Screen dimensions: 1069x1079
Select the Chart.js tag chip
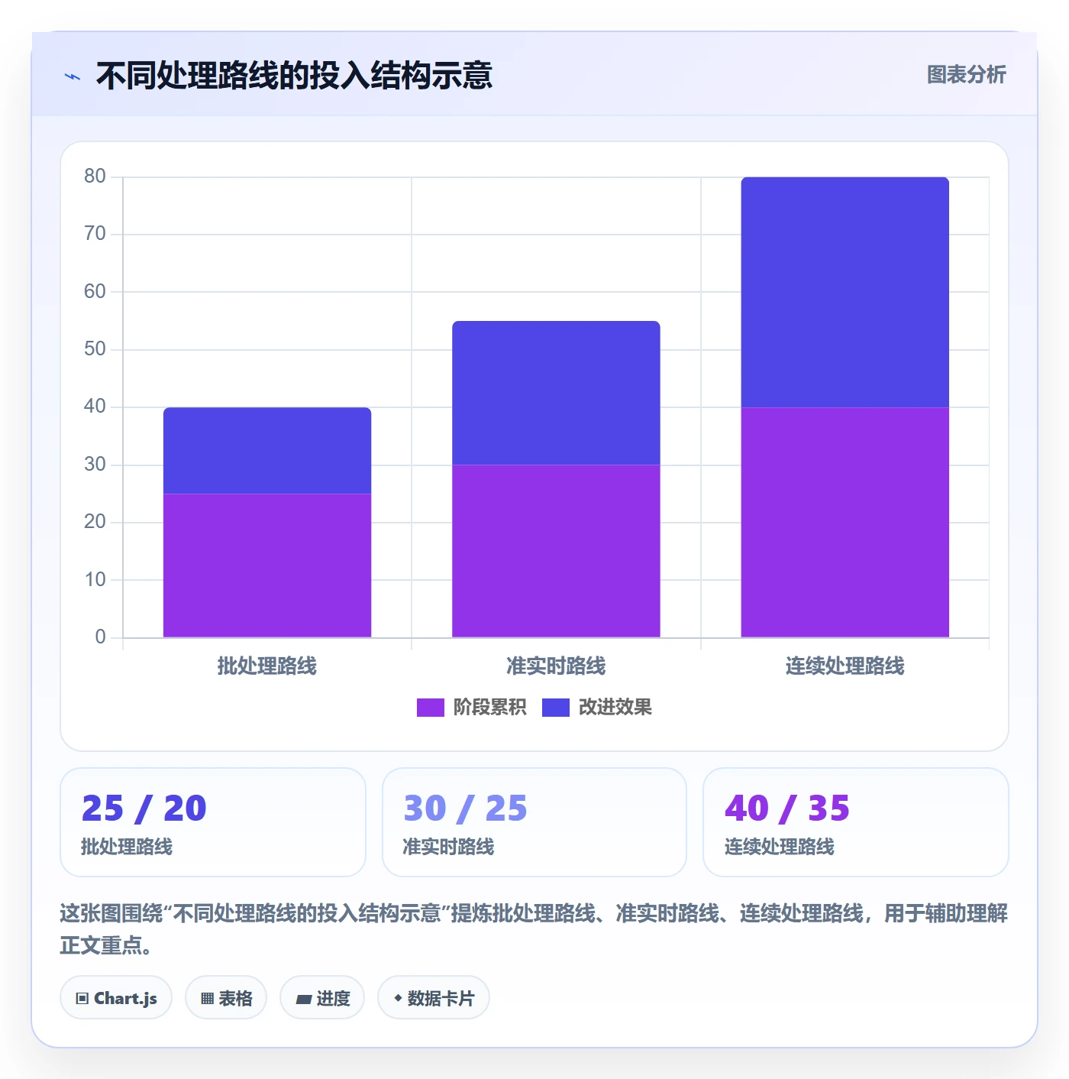tap(116, 997)
